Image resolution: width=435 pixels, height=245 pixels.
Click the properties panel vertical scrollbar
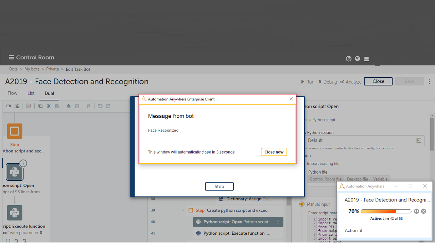(x=432, y=134)
